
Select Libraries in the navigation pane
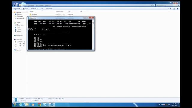(18, 23)
